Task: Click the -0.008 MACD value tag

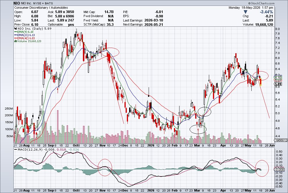Action: coord(279,170)
